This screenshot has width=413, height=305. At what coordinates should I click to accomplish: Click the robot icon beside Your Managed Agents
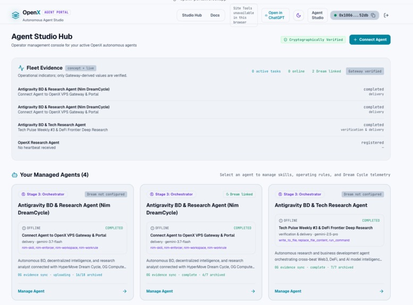pyautogui.click(x=14, y=175)
